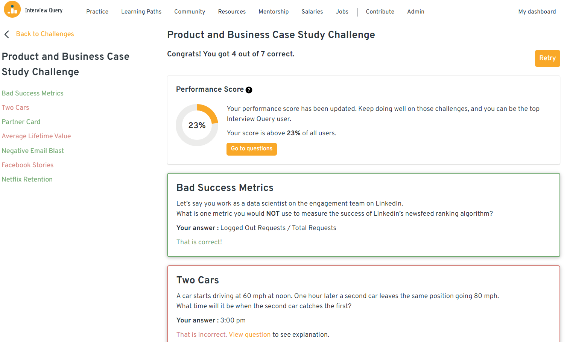Click View question for Two Cars explanation
The height and width of the screenshot is (342, 567).
(249, 334)
